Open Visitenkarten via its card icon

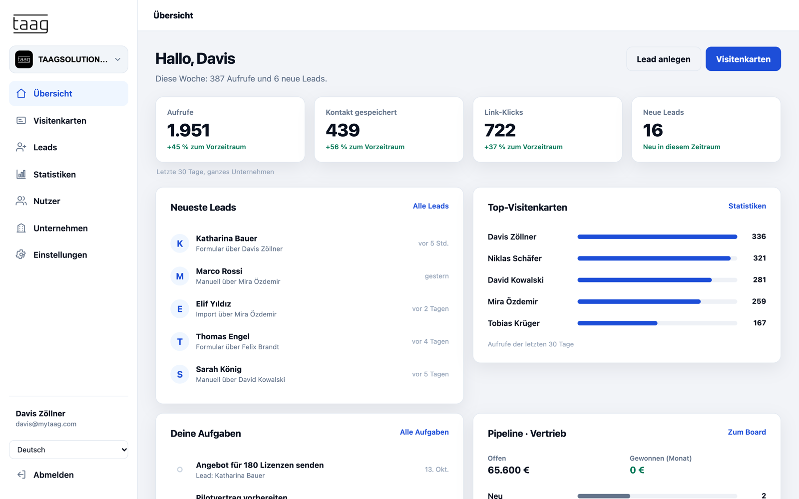click(21, 120)
